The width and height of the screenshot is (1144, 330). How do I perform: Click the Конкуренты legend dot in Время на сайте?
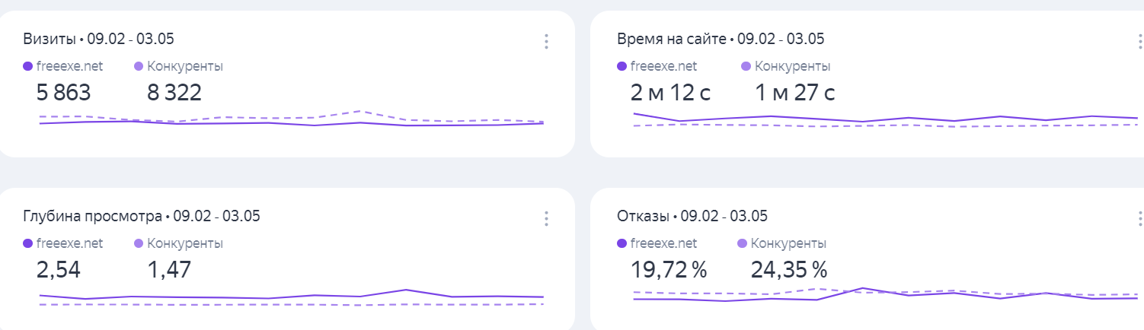coord(746,66)
